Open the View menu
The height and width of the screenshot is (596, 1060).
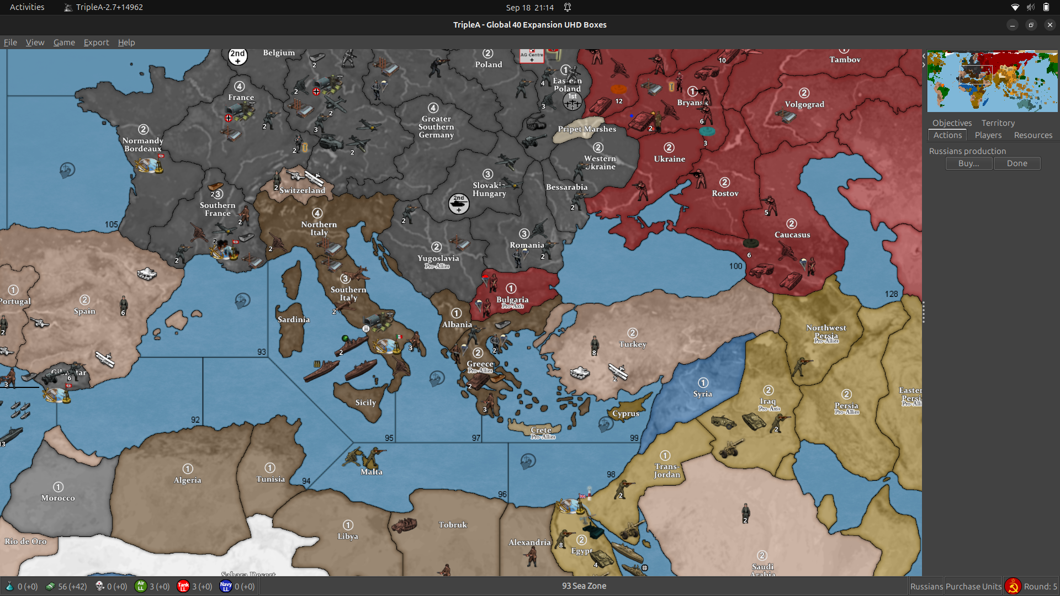tap(35, 42)
